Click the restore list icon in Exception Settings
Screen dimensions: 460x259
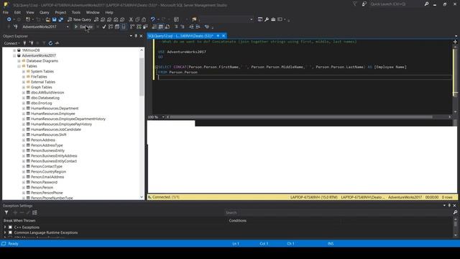(x=35, y=213)
